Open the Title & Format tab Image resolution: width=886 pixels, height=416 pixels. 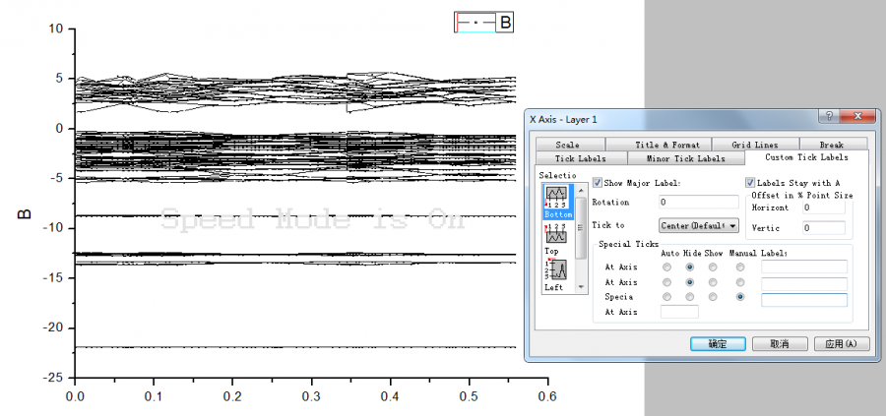click(667, 145)
